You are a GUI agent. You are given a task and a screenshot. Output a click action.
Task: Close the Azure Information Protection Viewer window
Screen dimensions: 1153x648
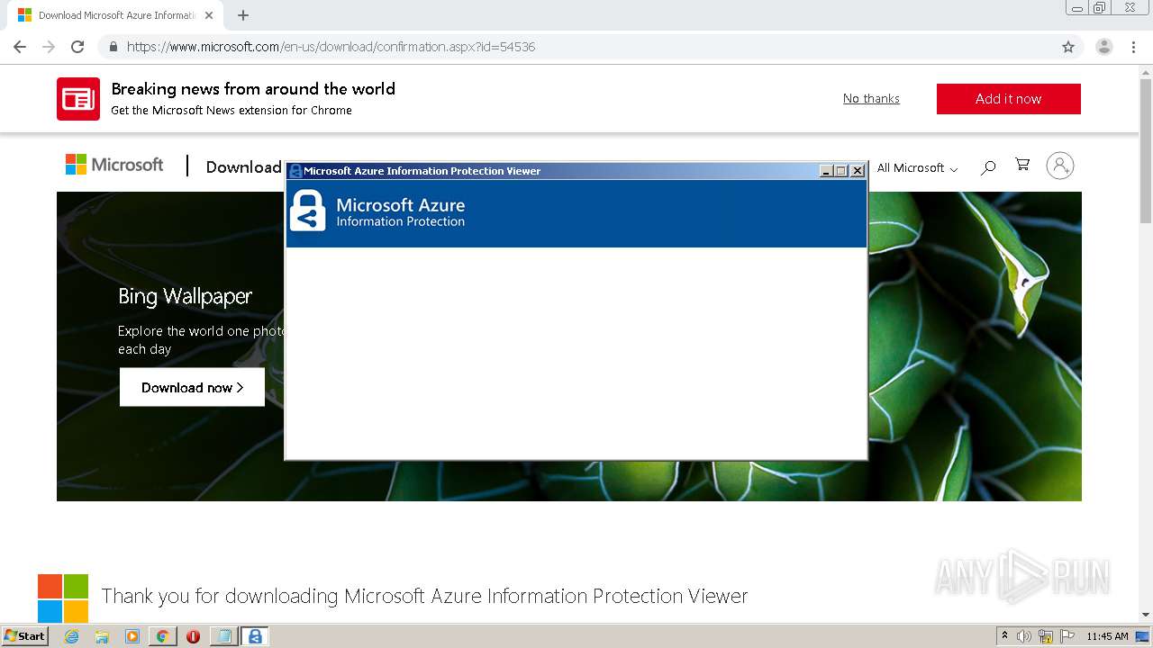(858, 171)
